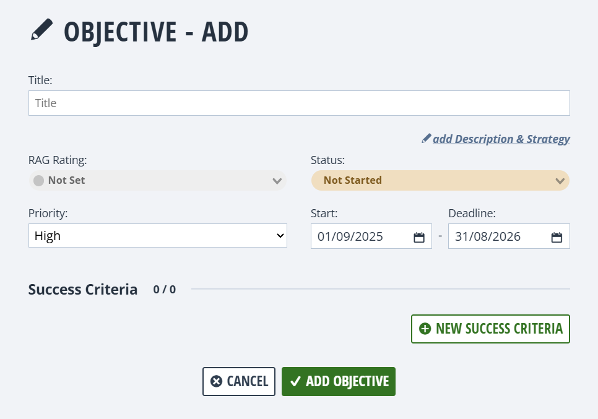Image resolution: width=598 pixels, height=419 pixels.
Task: Expand the Status dropdown chevron
Action: point(560,181)
